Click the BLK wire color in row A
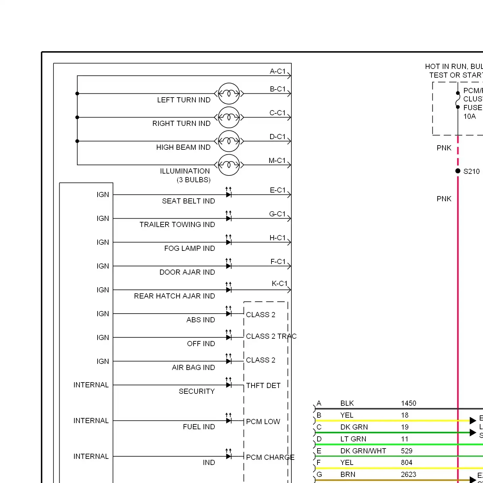Image resolution: width=483 pixels, height=483 pixels. point(347,403)
